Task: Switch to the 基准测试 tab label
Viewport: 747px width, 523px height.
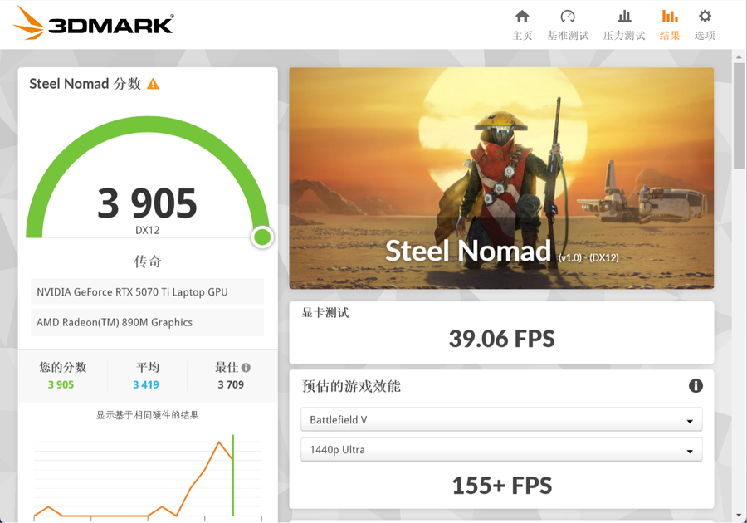Action: pos(568,35)
